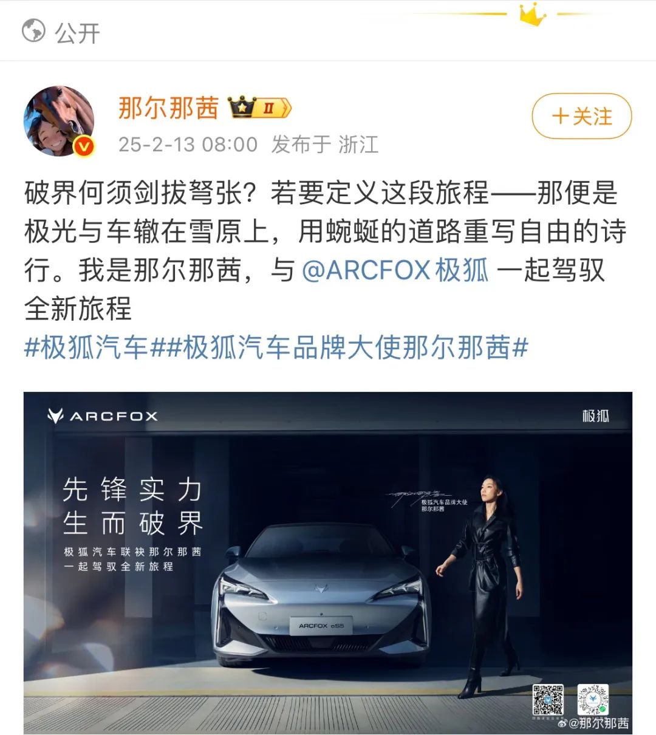This screenshot has height=735, width=656.
Task: Tap the @那尔那茜 watermark on image
Action: pos(593,723)
